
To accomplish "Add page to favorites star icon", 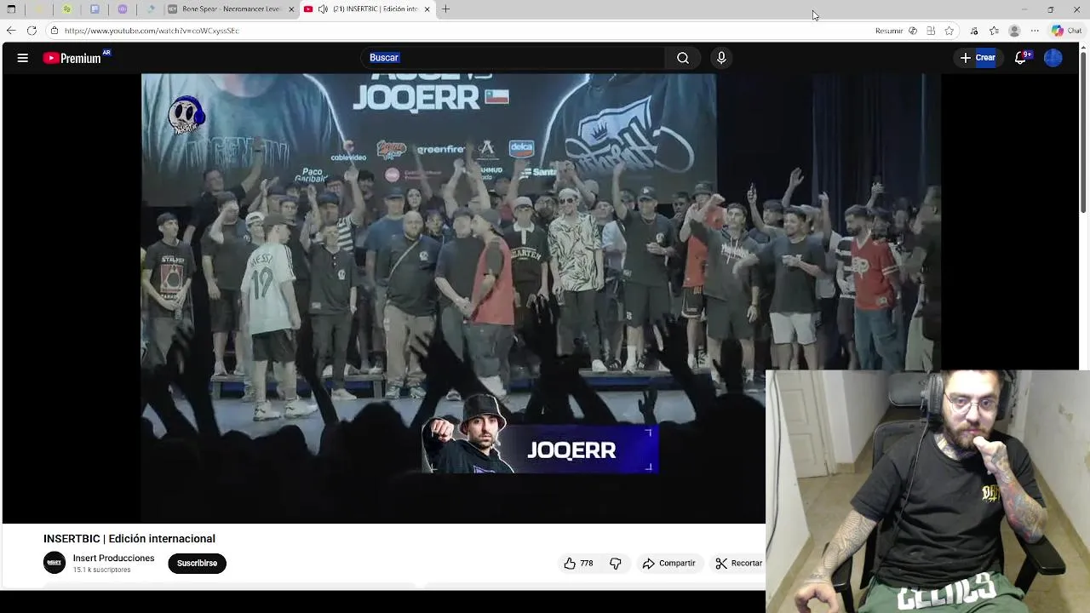I will click(949, 31).
